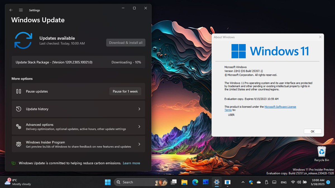335x188 pixels.
Task: Click the Update history clock icon
Action: [x=19, y=109]
